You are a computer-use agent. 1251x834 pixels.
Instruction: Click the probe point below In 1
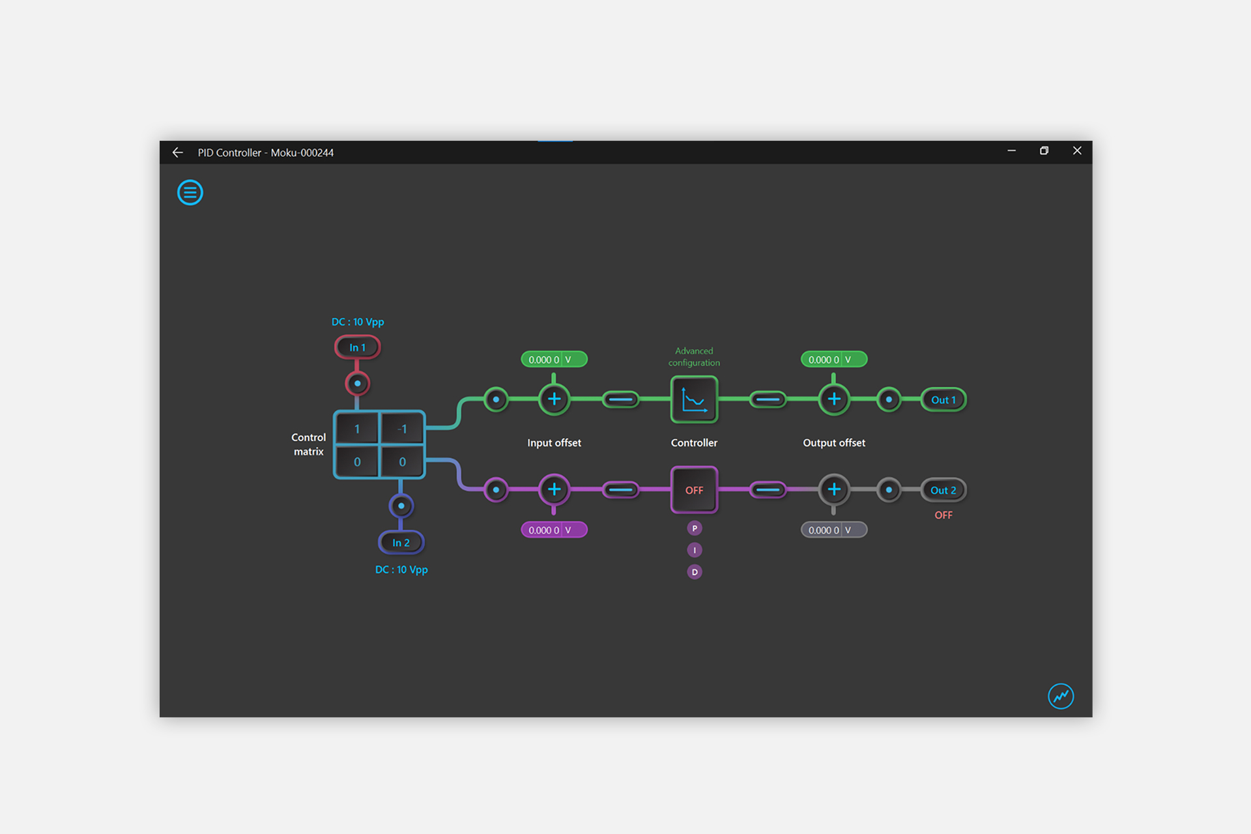(x=358, y=383)
